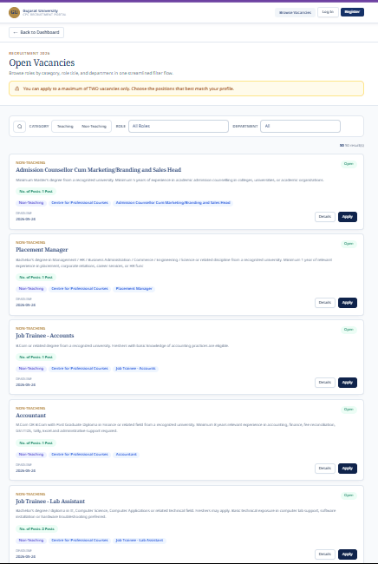
Task: Click the Log In button
Action: [328, 12]
